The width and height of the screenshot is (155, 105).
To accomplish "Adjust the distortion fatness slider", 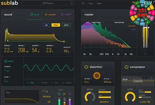I will click(105, 92).
